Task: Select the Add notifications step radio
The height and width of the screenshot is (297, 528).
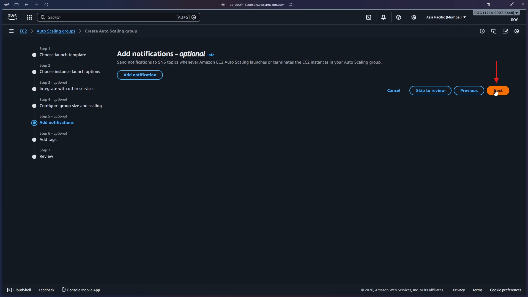Action: click(34, 123)
